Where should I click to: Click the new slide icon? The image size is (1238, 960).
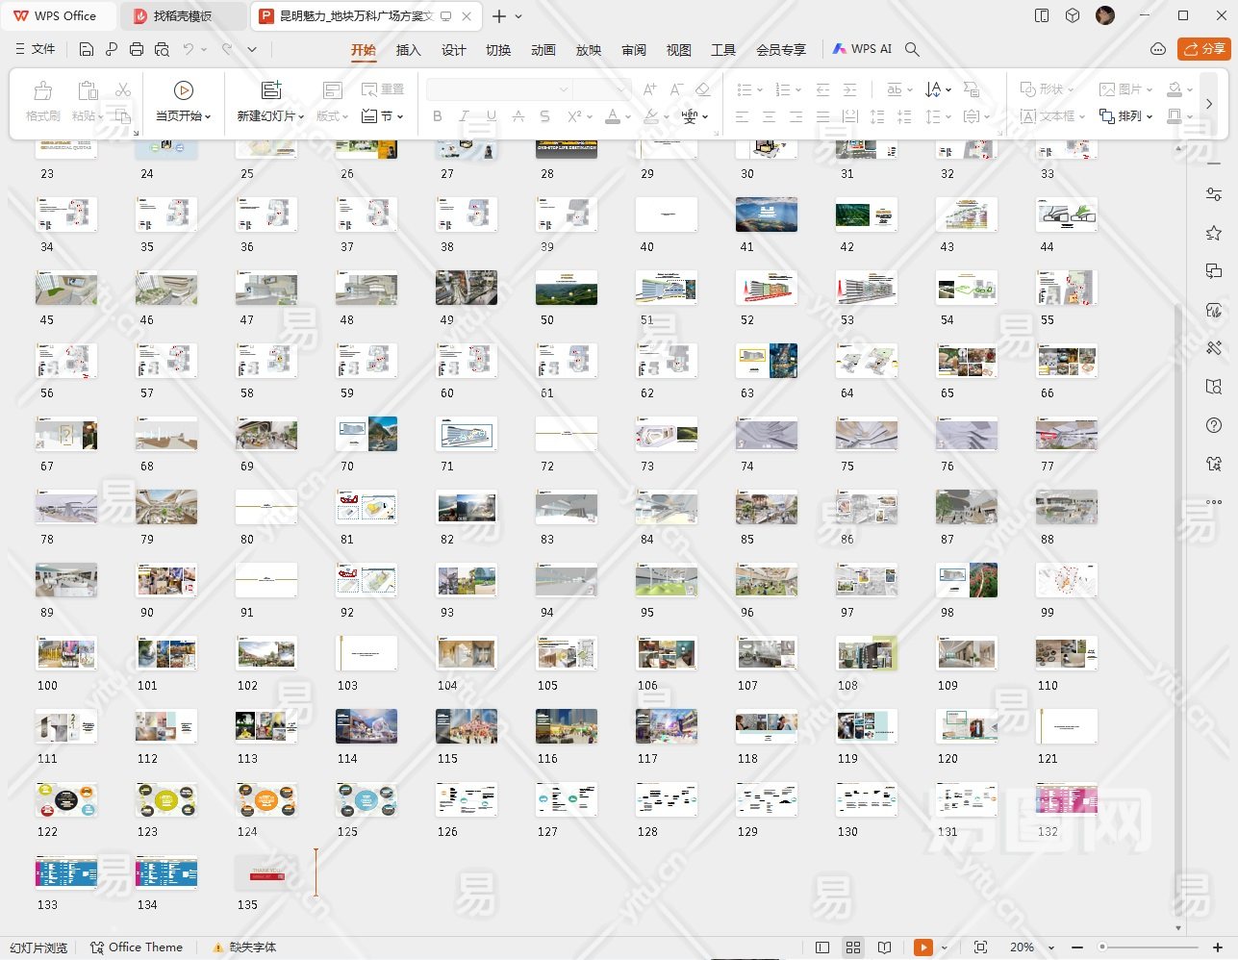(x=271, y=90)
